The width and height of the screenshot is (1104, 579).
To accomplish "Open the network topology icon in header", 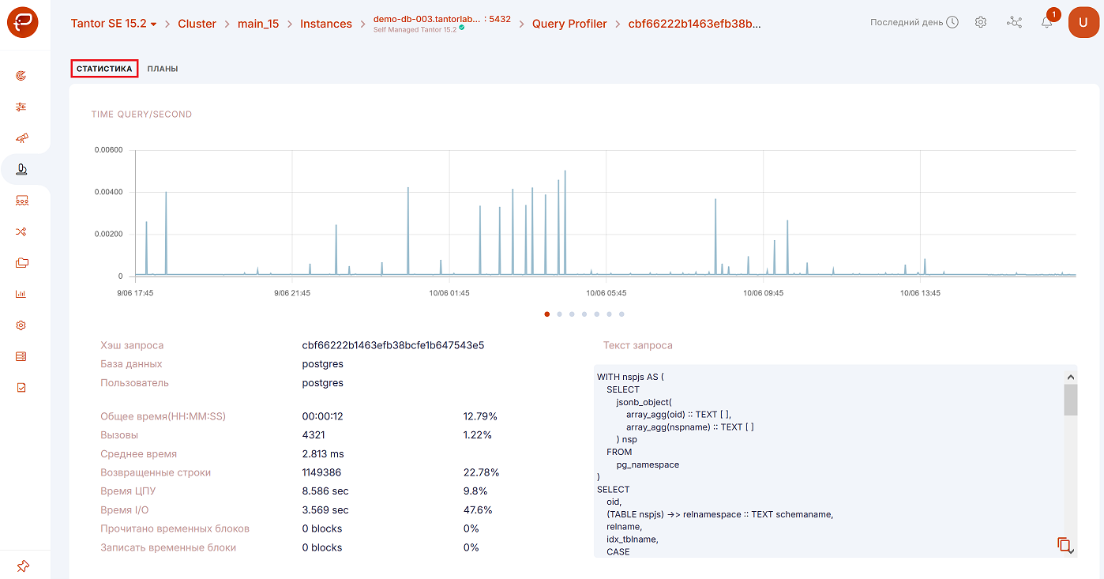I will [1014, 23].
